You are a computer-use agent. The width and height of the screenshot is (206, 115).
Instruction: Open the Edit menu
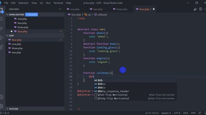[x=13, y=3]
